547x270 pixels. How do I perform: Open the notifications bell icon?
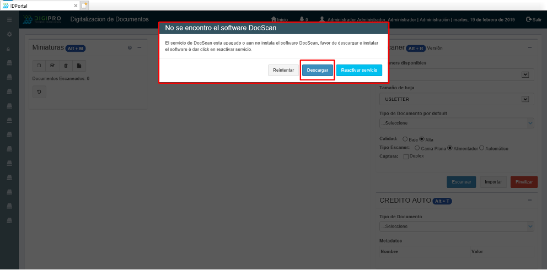(301, 19)
